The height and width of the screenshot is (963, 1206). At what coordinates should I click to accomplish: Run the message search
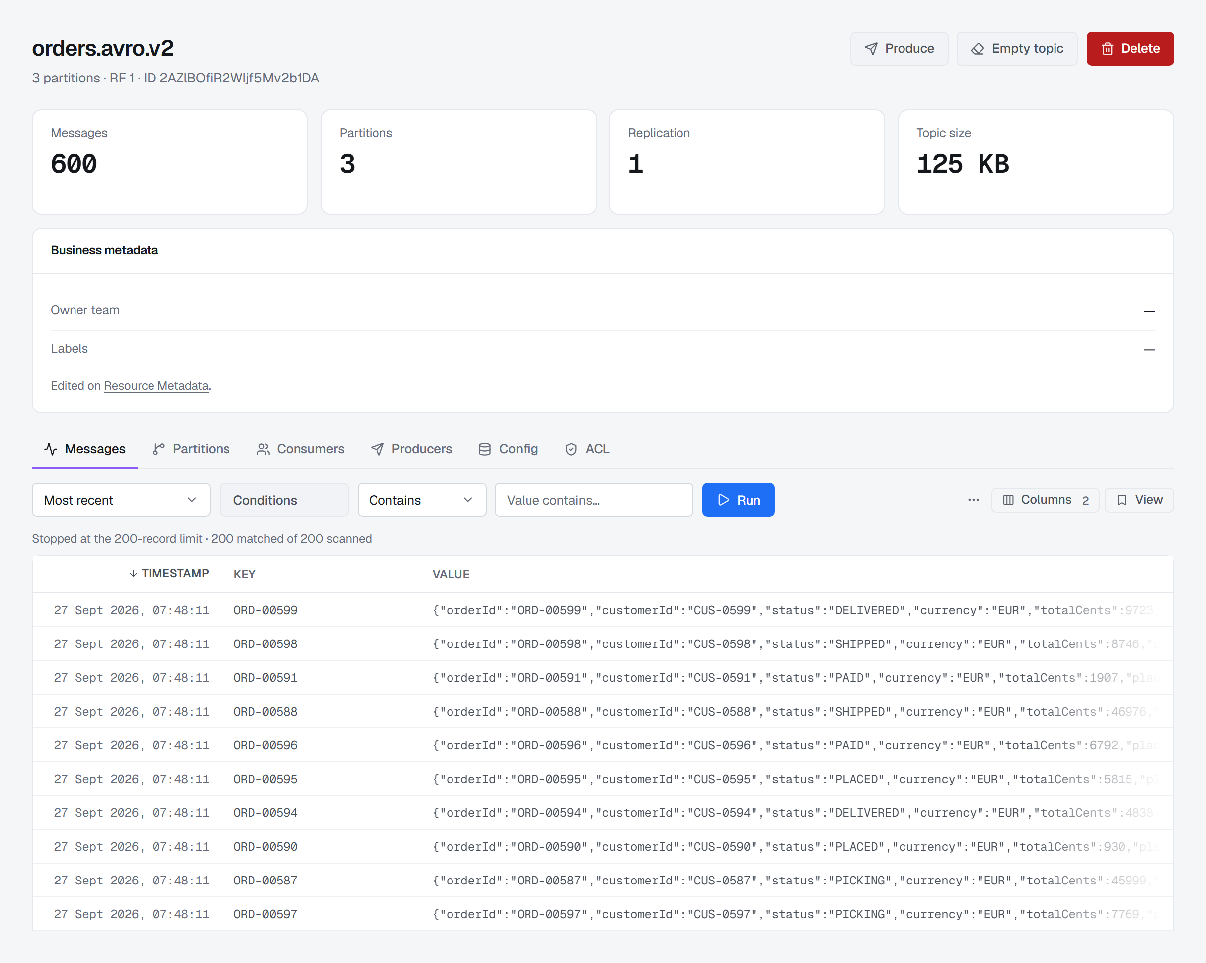pyautogui.click(x=739, y=500)
